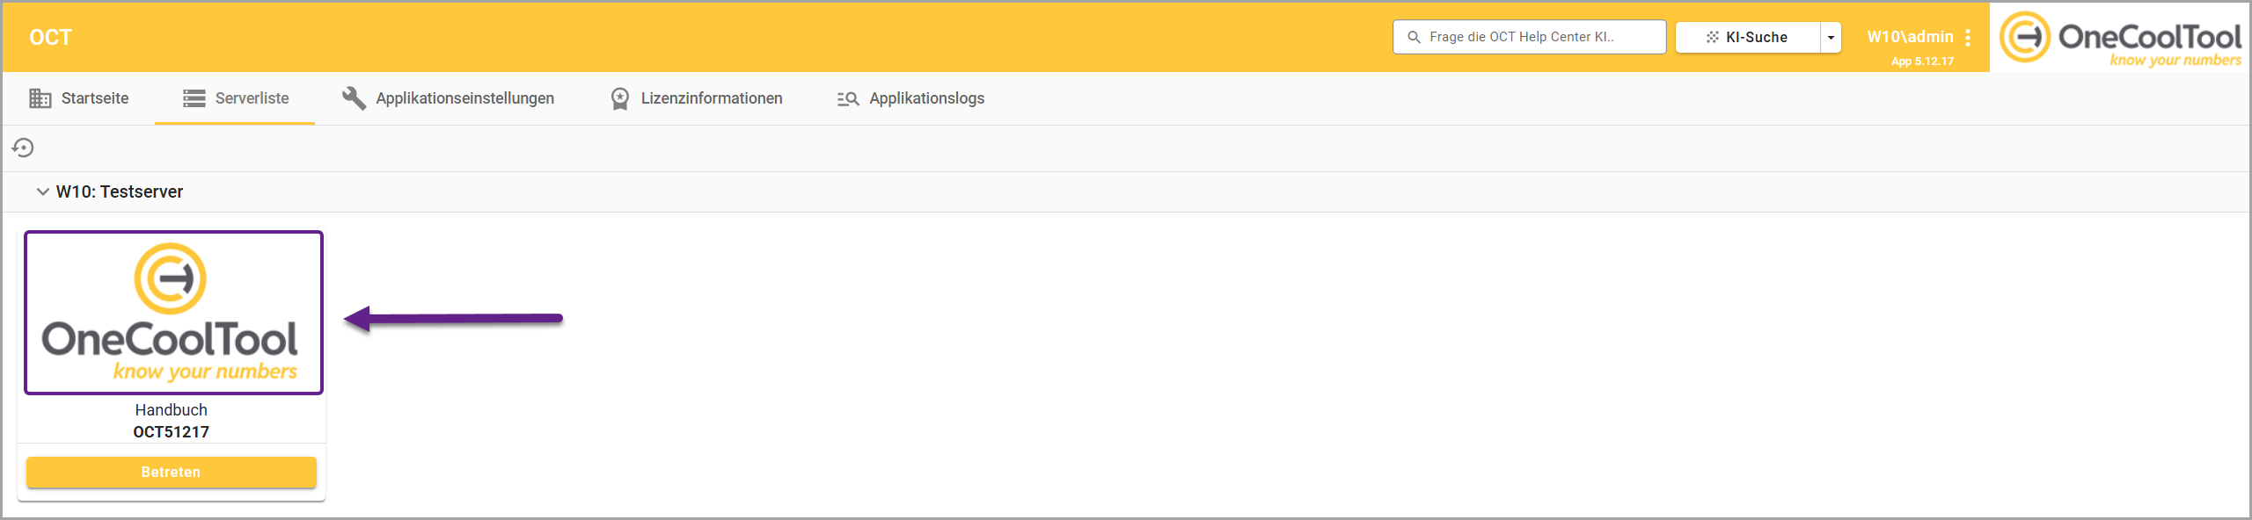
Task: Click the Startseite building icon
Action: tap(40, 98)
